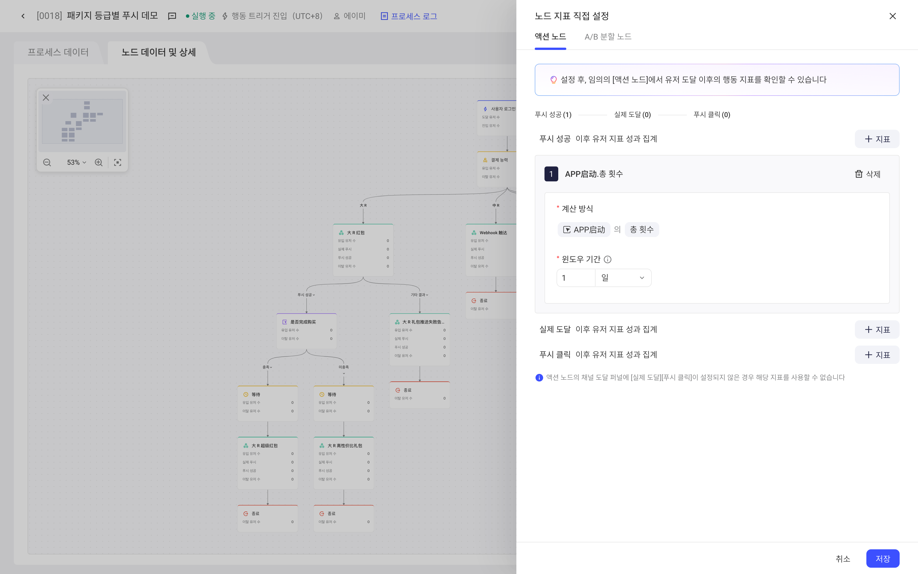
Task: Select the right 等待 wait node
Action: point(344,403)
